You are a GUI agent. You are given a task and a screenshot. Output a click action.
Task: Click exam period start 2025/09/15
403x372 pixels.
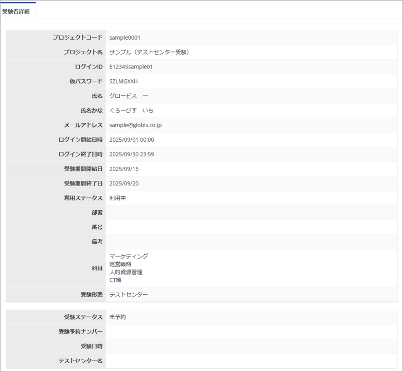pyautogui.click(x=124, y=169)
